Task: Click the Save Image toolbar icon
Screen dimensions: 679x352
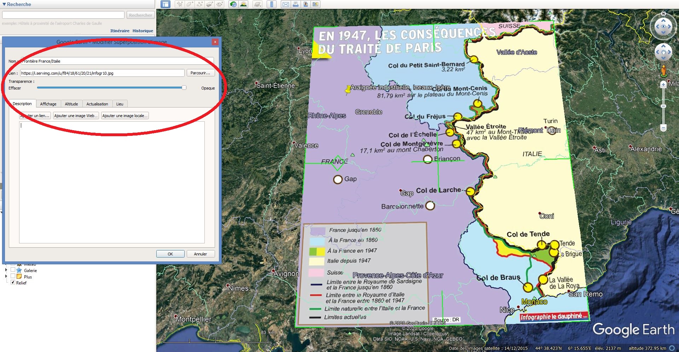Action: coord(306,4)
